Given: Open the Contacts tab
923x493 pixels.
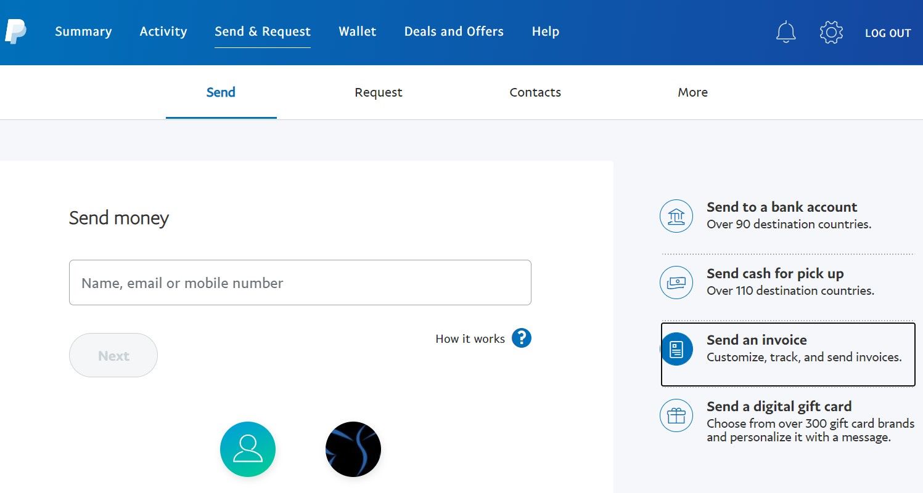Looking at the screenshot, I should tap(535, 92).
